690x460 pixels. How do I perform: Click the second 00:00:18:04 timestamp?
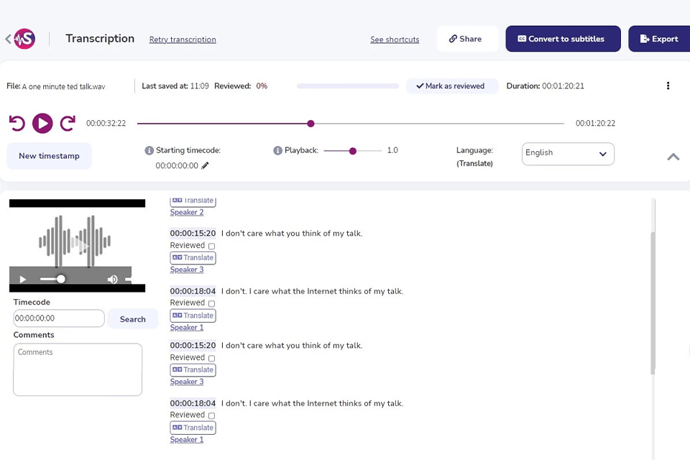pos(193,403)
